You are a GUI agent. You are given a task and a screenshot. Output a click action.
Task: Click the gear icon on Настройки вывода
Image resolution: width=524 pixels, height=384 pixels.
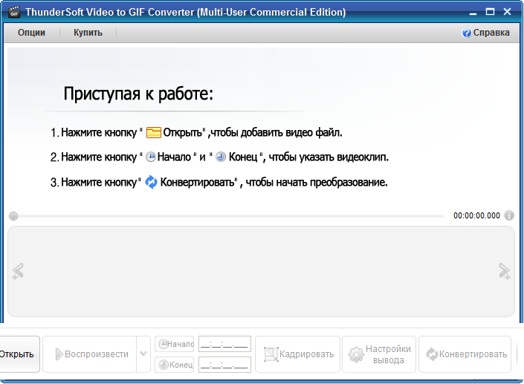point(356,354)
